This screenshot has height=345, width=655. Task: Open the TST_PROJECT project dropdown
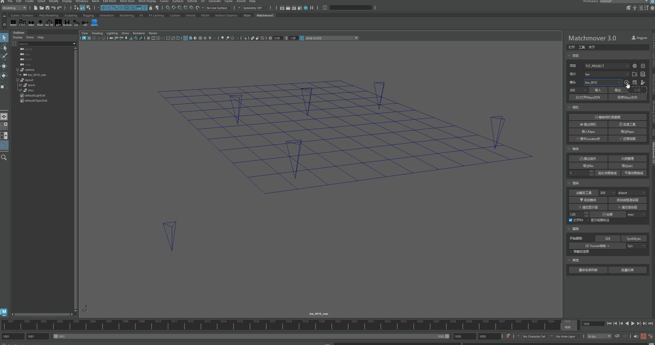(x=606, y=66)
